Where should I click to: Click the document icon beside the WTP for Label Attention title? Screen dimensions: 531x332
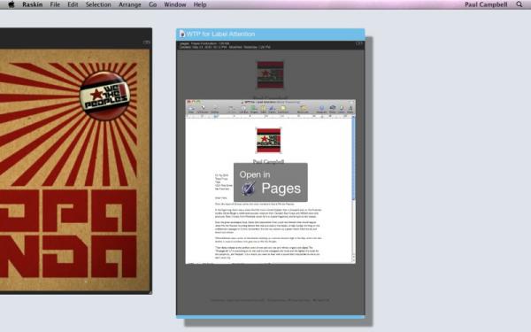coord(181,34)
